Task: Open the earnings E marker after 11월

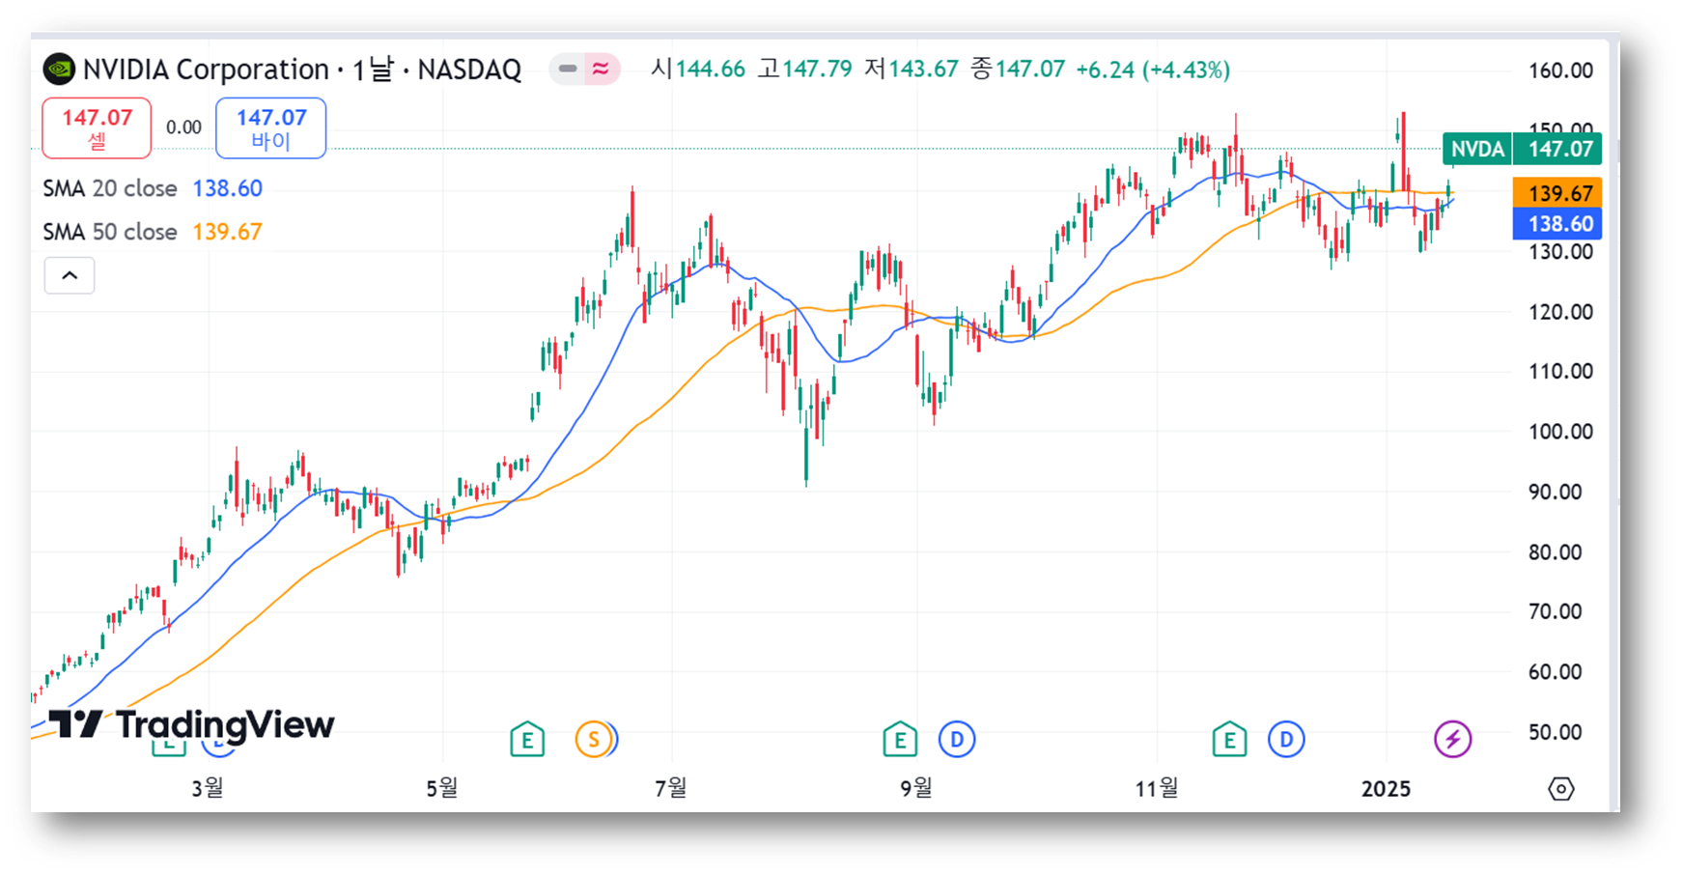Action: [1229, 740]
